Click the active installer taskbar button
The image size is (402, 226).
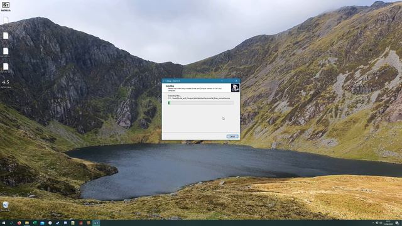[x=96, y=223]
